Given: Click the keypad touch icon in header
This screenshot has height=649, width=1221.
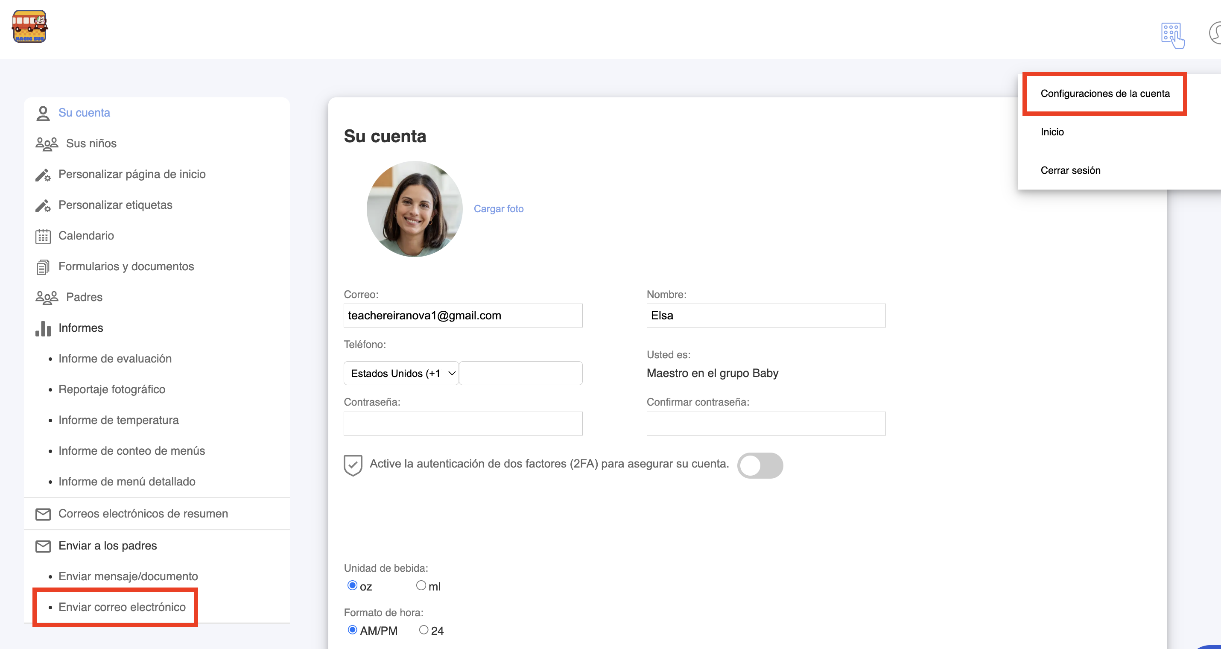Looking at the screenshot, I should 1172,35.
